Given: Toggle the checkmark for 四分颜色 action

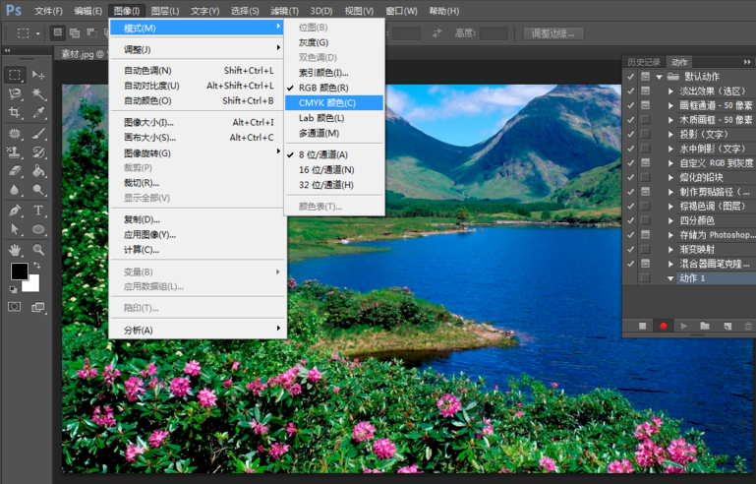Looking at the screenshot, I should pyautogui.click(x=630, y=220).
